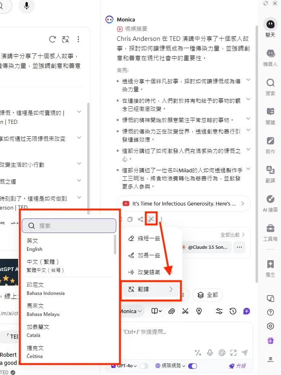Click the copy icon below the summary
This screenshot has width=281, height=375.
pyautogui.click(x=130, y=219)
